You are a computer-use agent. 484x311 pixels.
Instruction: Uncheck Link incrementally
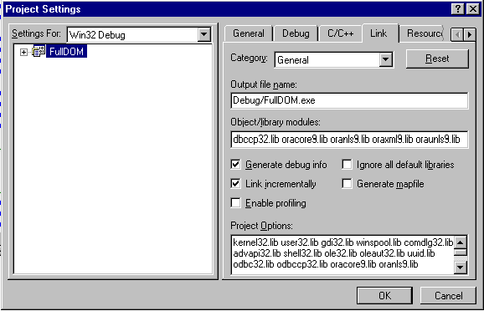click(235, 184)
